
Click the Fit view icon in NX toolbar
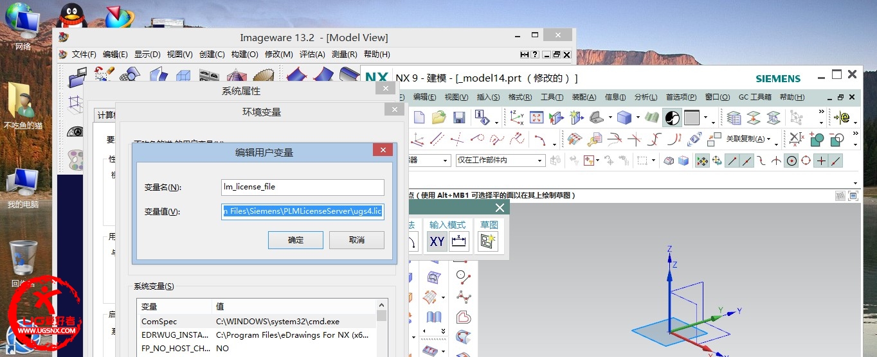tap(536, 118)
